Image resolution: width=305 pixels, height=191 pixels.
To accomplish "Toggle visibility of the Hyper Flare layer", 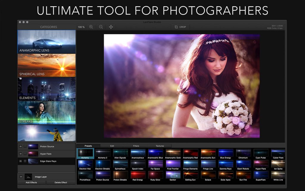I will [x=21, y=154].
